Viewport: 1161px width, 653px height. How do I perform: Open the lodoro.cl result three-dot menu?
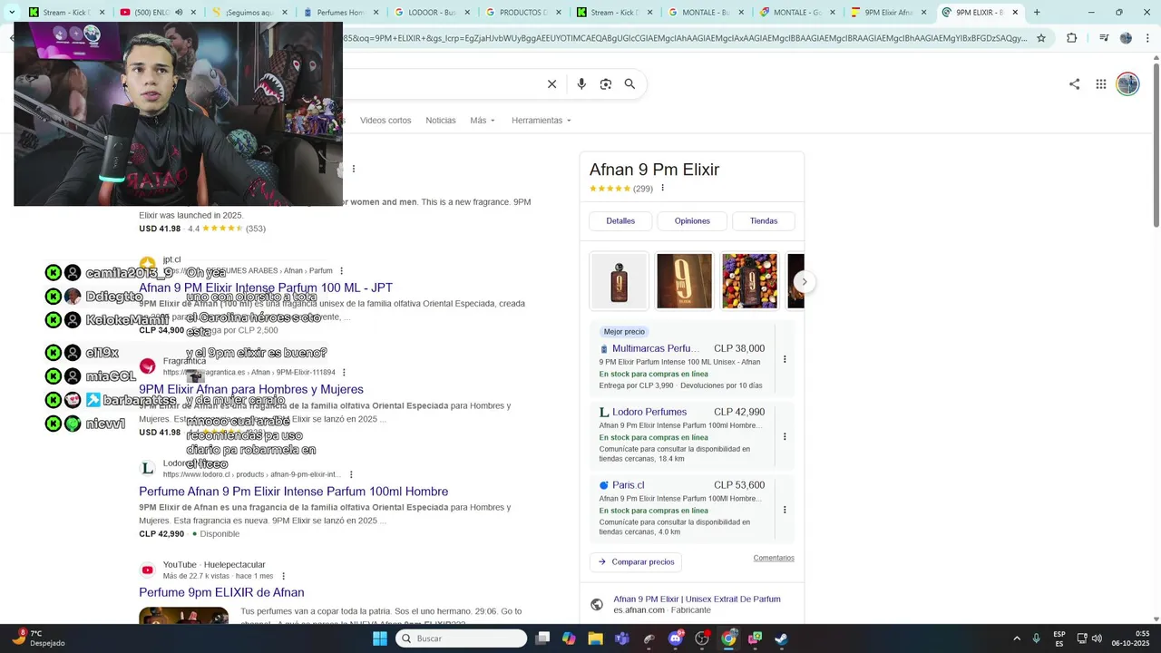(351, 474)
